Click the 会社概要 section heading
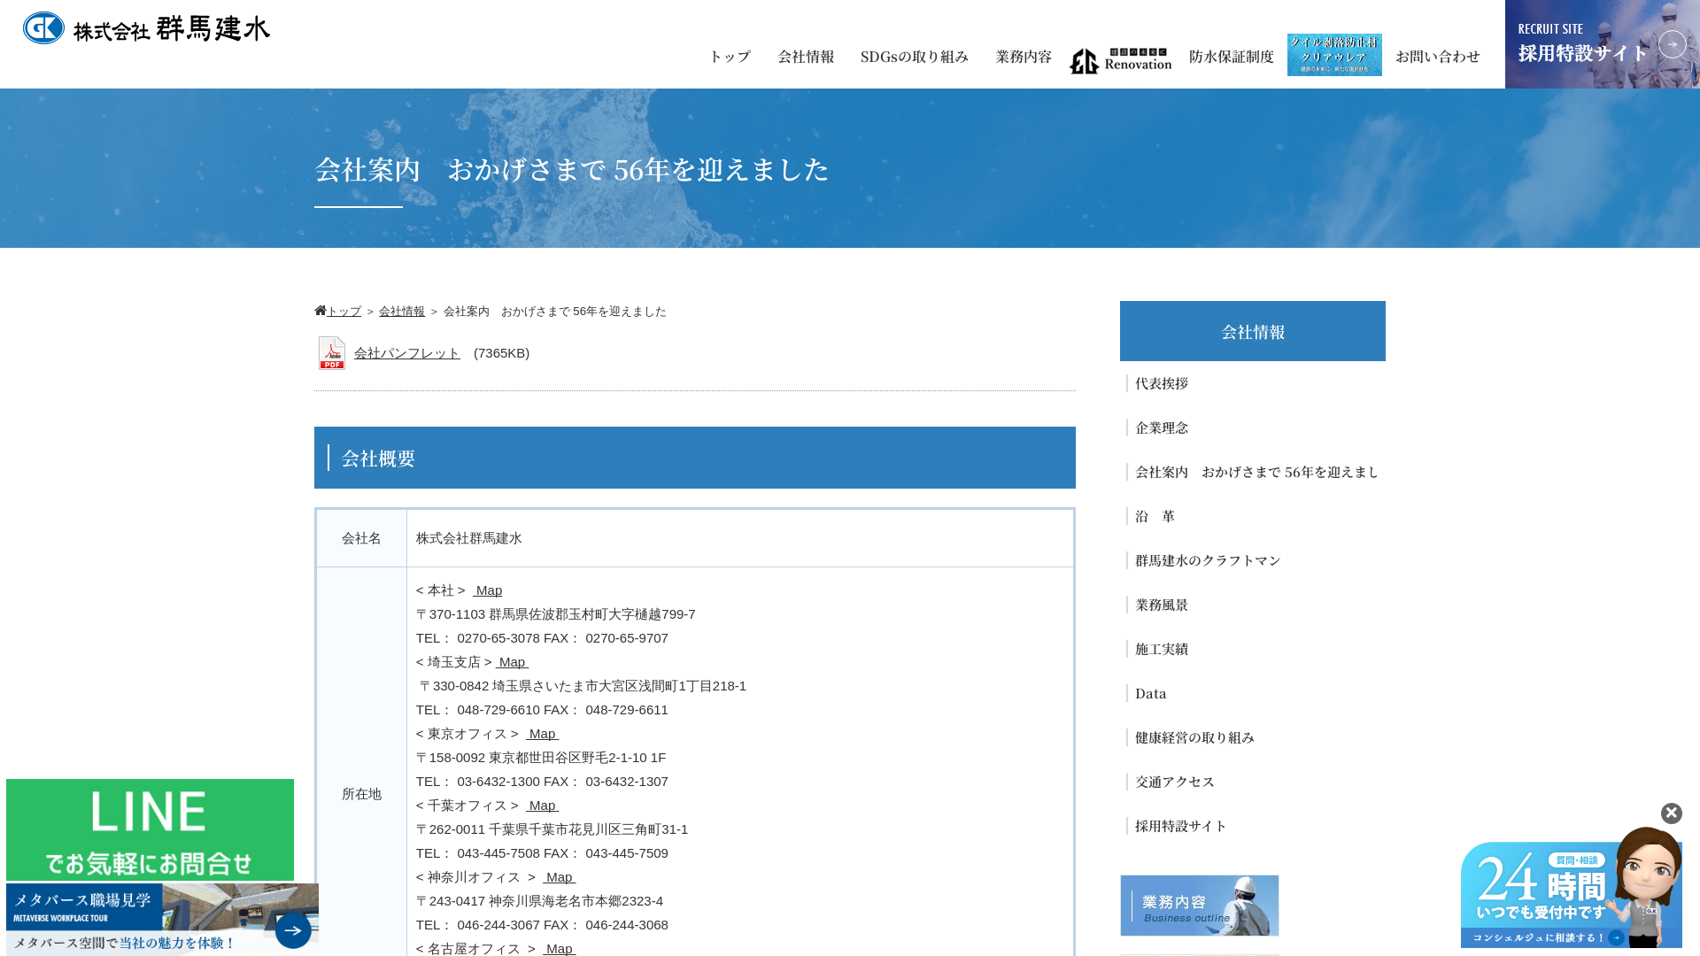The width and height of the screenshot is (1700, 956). click(x=695, y=458)
